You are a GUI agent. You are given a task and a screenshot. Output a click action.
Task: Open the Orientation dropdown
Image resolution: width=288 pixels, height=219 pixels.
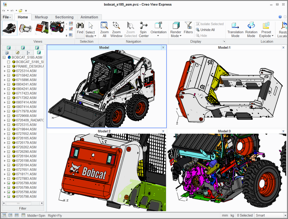158,34
